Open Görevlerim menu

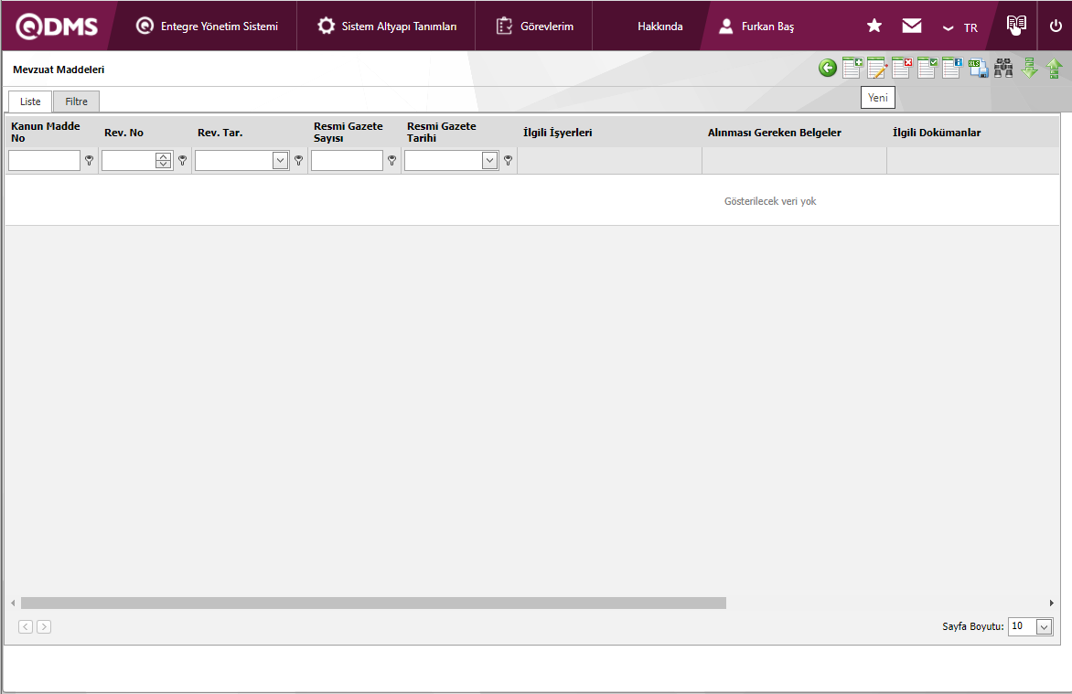(535, 26)
